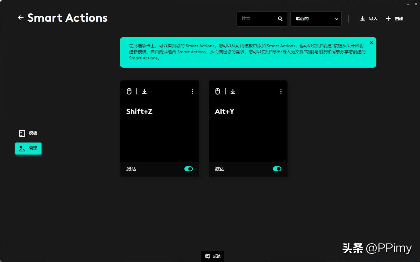Click the manage (管理) sidebar person icon

click(22, 148)
